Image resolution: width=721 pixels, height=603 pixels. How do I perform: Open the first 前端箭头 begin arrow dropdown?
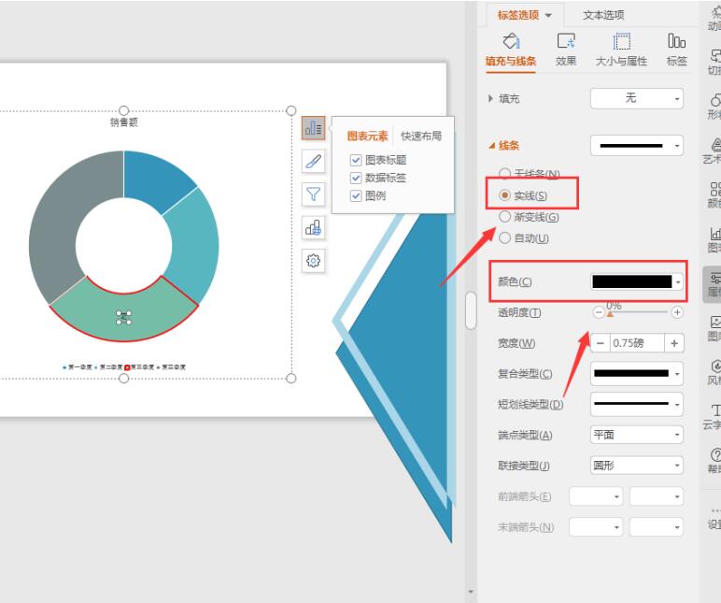point(596,496)
